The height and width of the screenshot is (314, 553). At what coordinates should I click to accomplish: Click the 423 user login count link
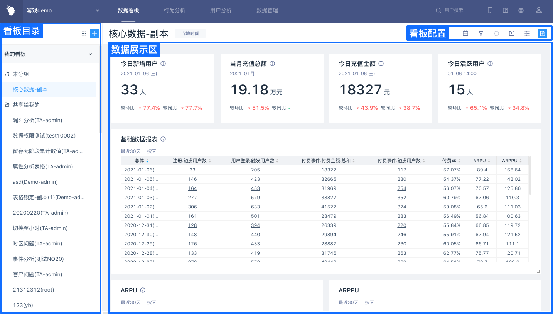(255, 179)
